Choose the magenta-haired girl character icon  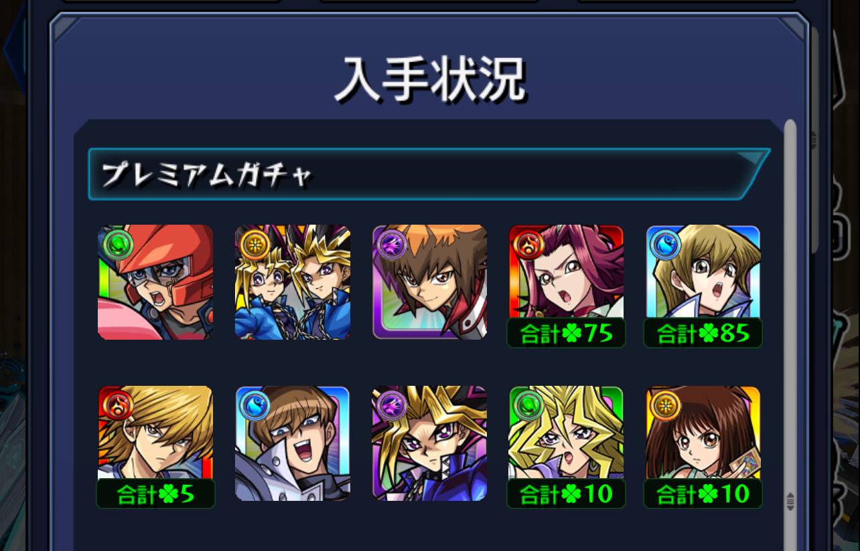(567, 273)
